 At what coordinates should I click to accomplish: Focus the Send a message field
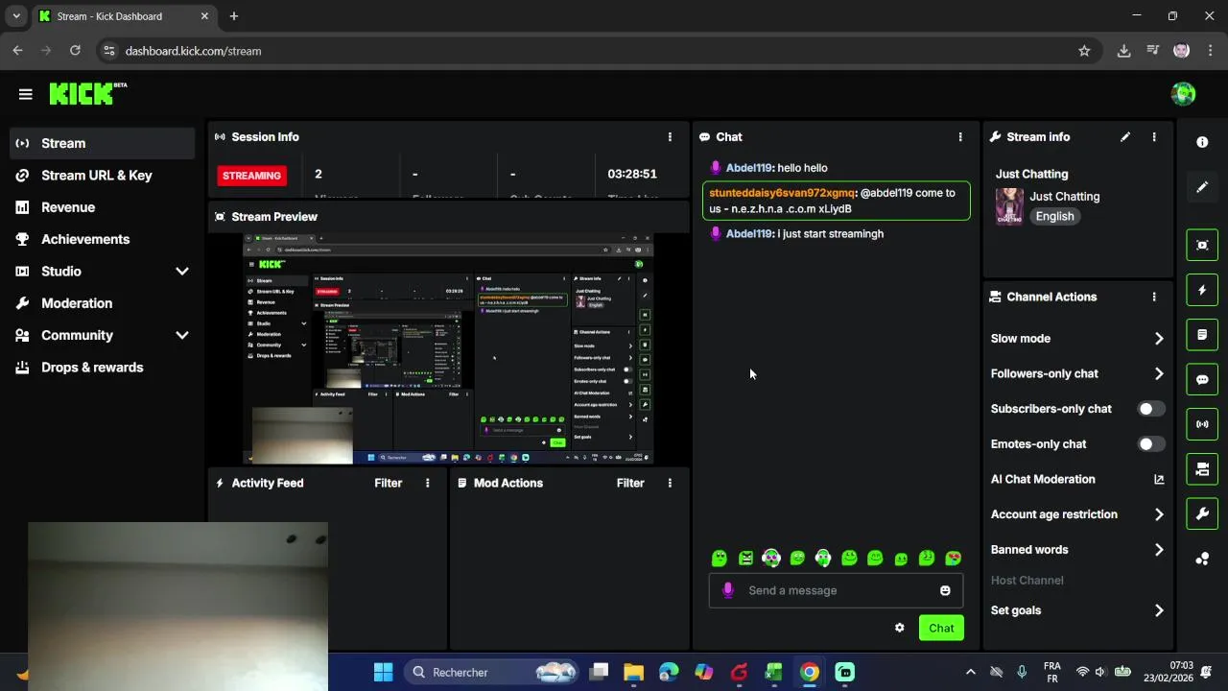click(836, 590)
